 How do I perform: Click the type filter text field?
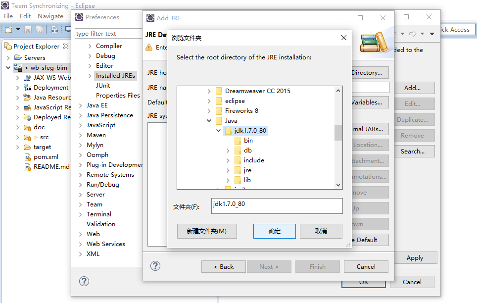pyautogui.click(x=108, y=34)
